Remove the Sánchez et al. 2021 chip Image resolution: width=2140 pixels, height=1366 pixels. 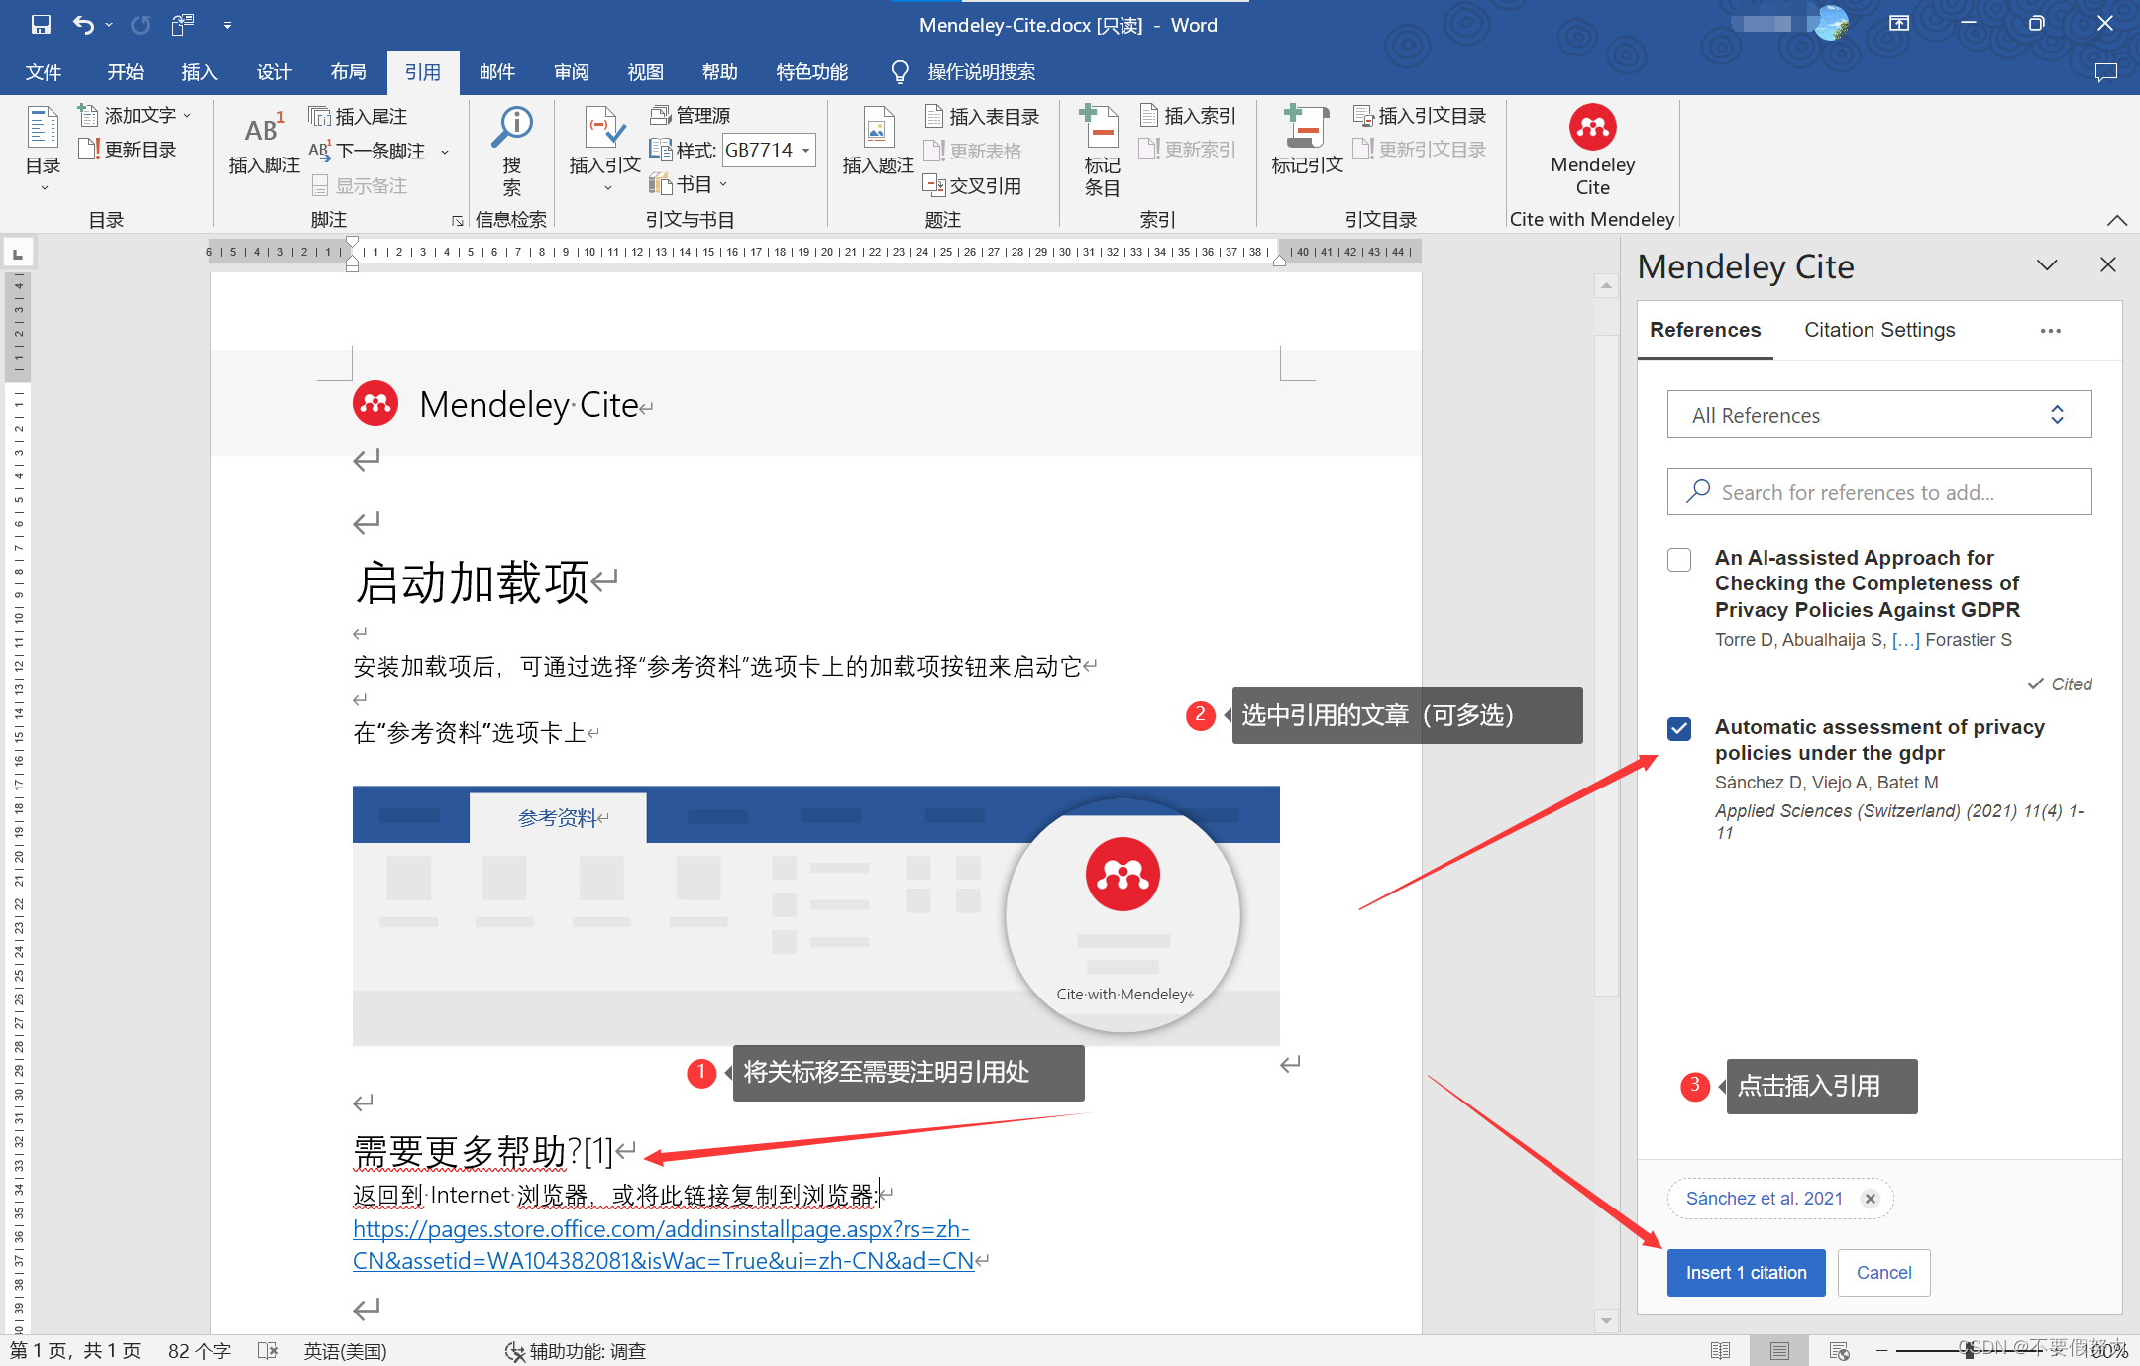click(1870, 1199)
